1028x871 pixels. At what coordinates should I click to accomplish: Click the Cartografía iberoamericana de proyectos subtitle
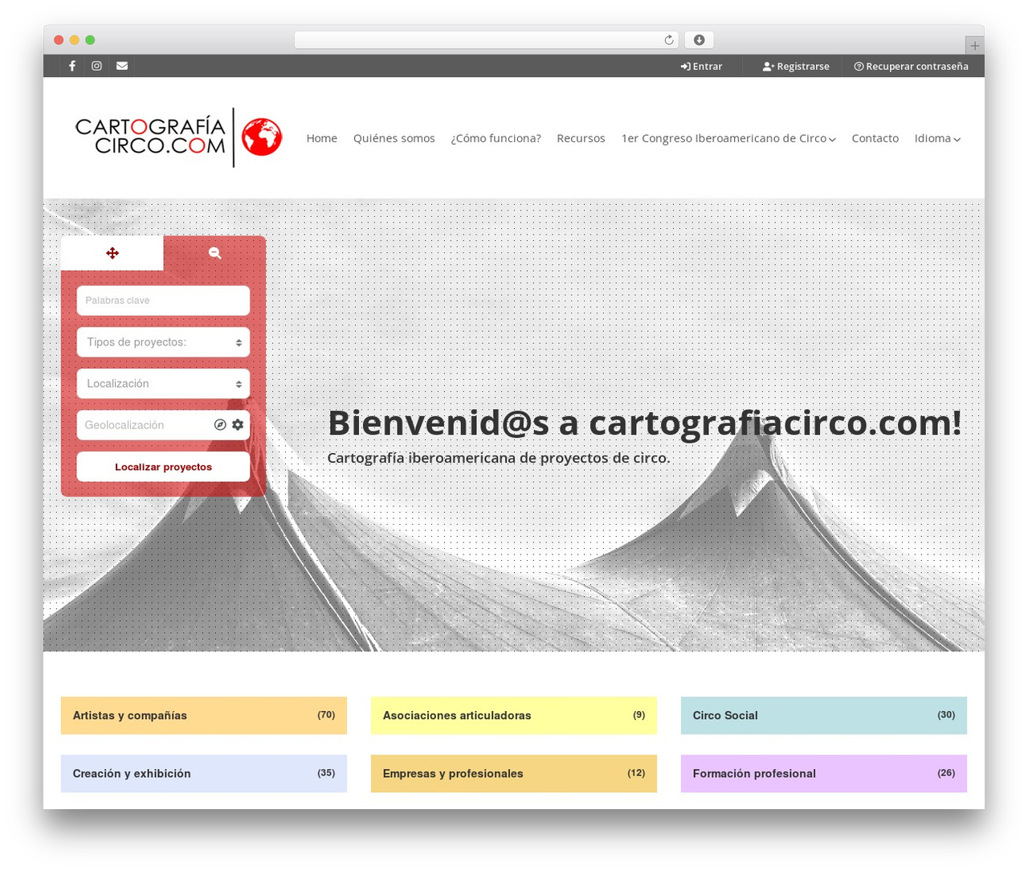[x=498, y=458]
